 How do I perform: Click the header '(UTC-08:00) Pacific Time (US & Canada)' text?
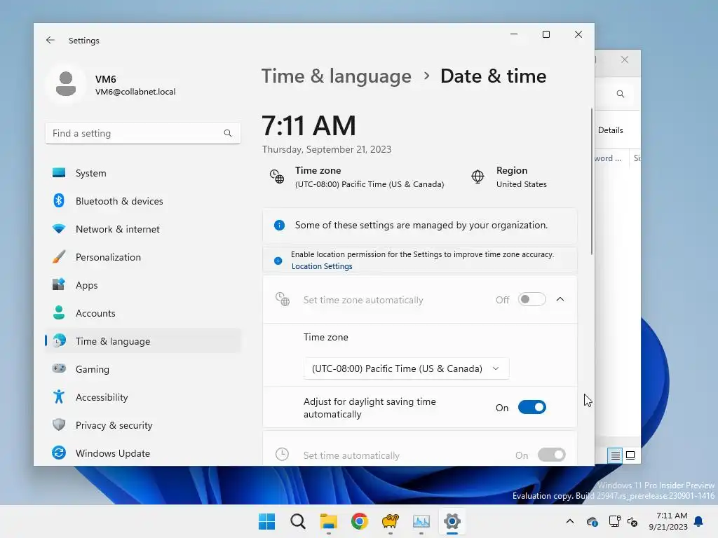[370, 184]
